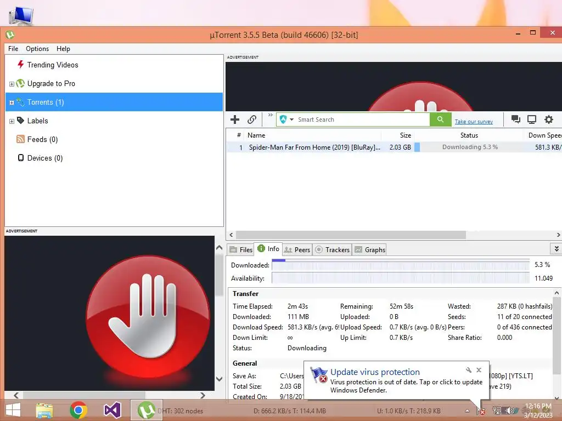Click the wrench icon in notification balloon
Viewport: 562px width, 421px height.
click(469, 370)
